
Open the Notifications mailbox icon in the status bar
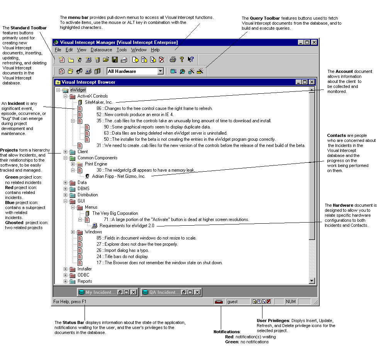click(218, 301)
